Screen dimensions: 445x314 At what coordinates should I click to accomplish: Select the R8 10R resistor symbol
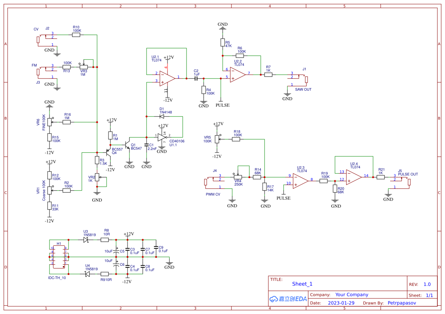coord(105,240)
